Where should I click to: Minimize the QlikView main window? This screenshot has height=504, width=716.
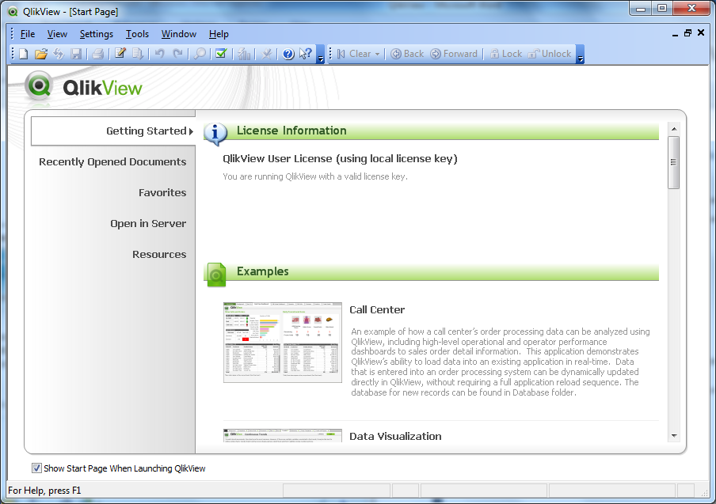click(641, 8)
